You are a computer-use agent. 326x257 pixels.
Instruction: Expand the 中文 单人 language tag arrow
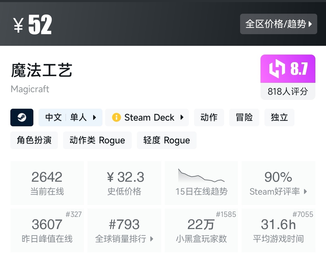[94, 118]
